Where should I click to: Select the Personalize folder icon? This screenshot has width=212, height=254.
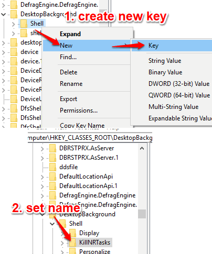72,251
